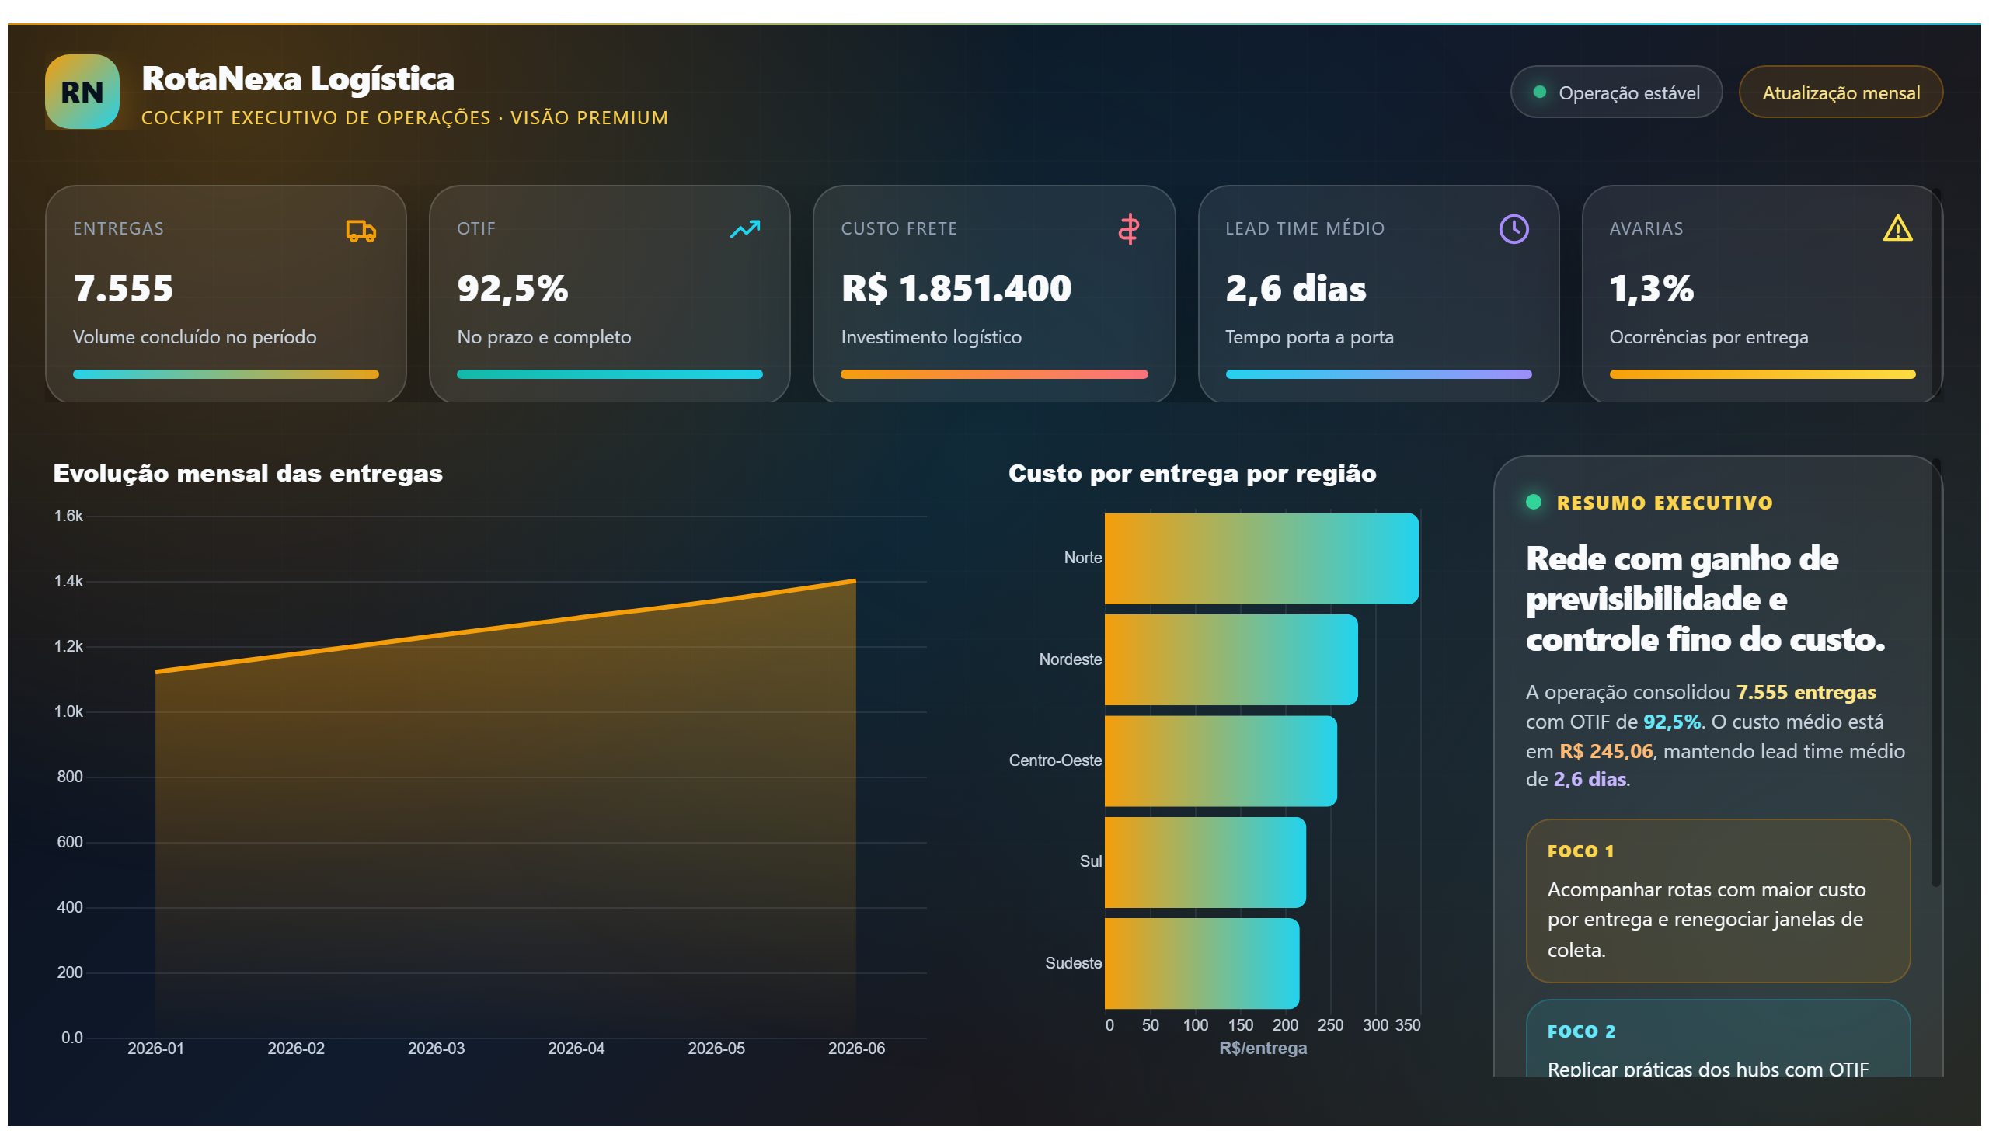Click the green dot beside Resumo Executivo
Image resolution: width=1989 pixels, height=1134 pixels.
tap(1533, 502)
